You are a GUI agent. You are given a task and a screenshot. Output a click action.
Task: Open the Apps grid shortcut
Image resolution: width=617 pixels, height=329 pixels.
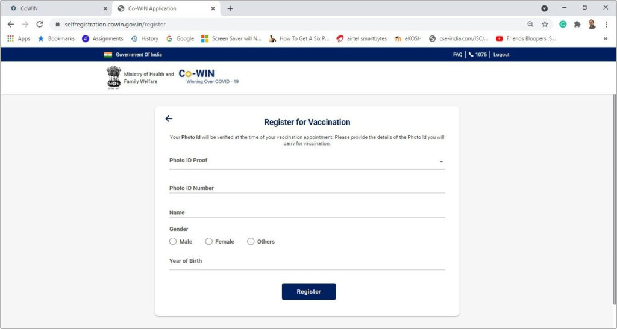19,38
